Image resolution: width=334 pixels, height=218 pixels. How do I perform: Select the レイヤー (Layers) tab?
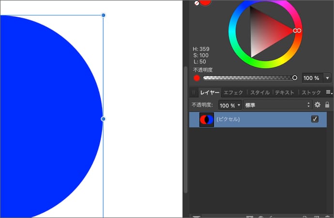tap(210, 93)
